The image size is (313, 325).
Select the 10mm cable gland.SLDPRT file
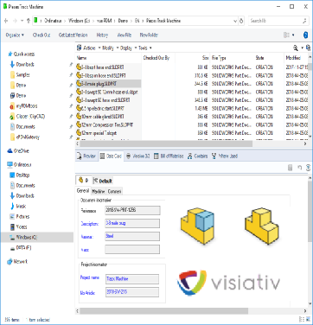(100, 117)
